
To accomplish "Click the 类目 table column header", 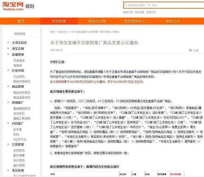I will click(x=53, y=174).
